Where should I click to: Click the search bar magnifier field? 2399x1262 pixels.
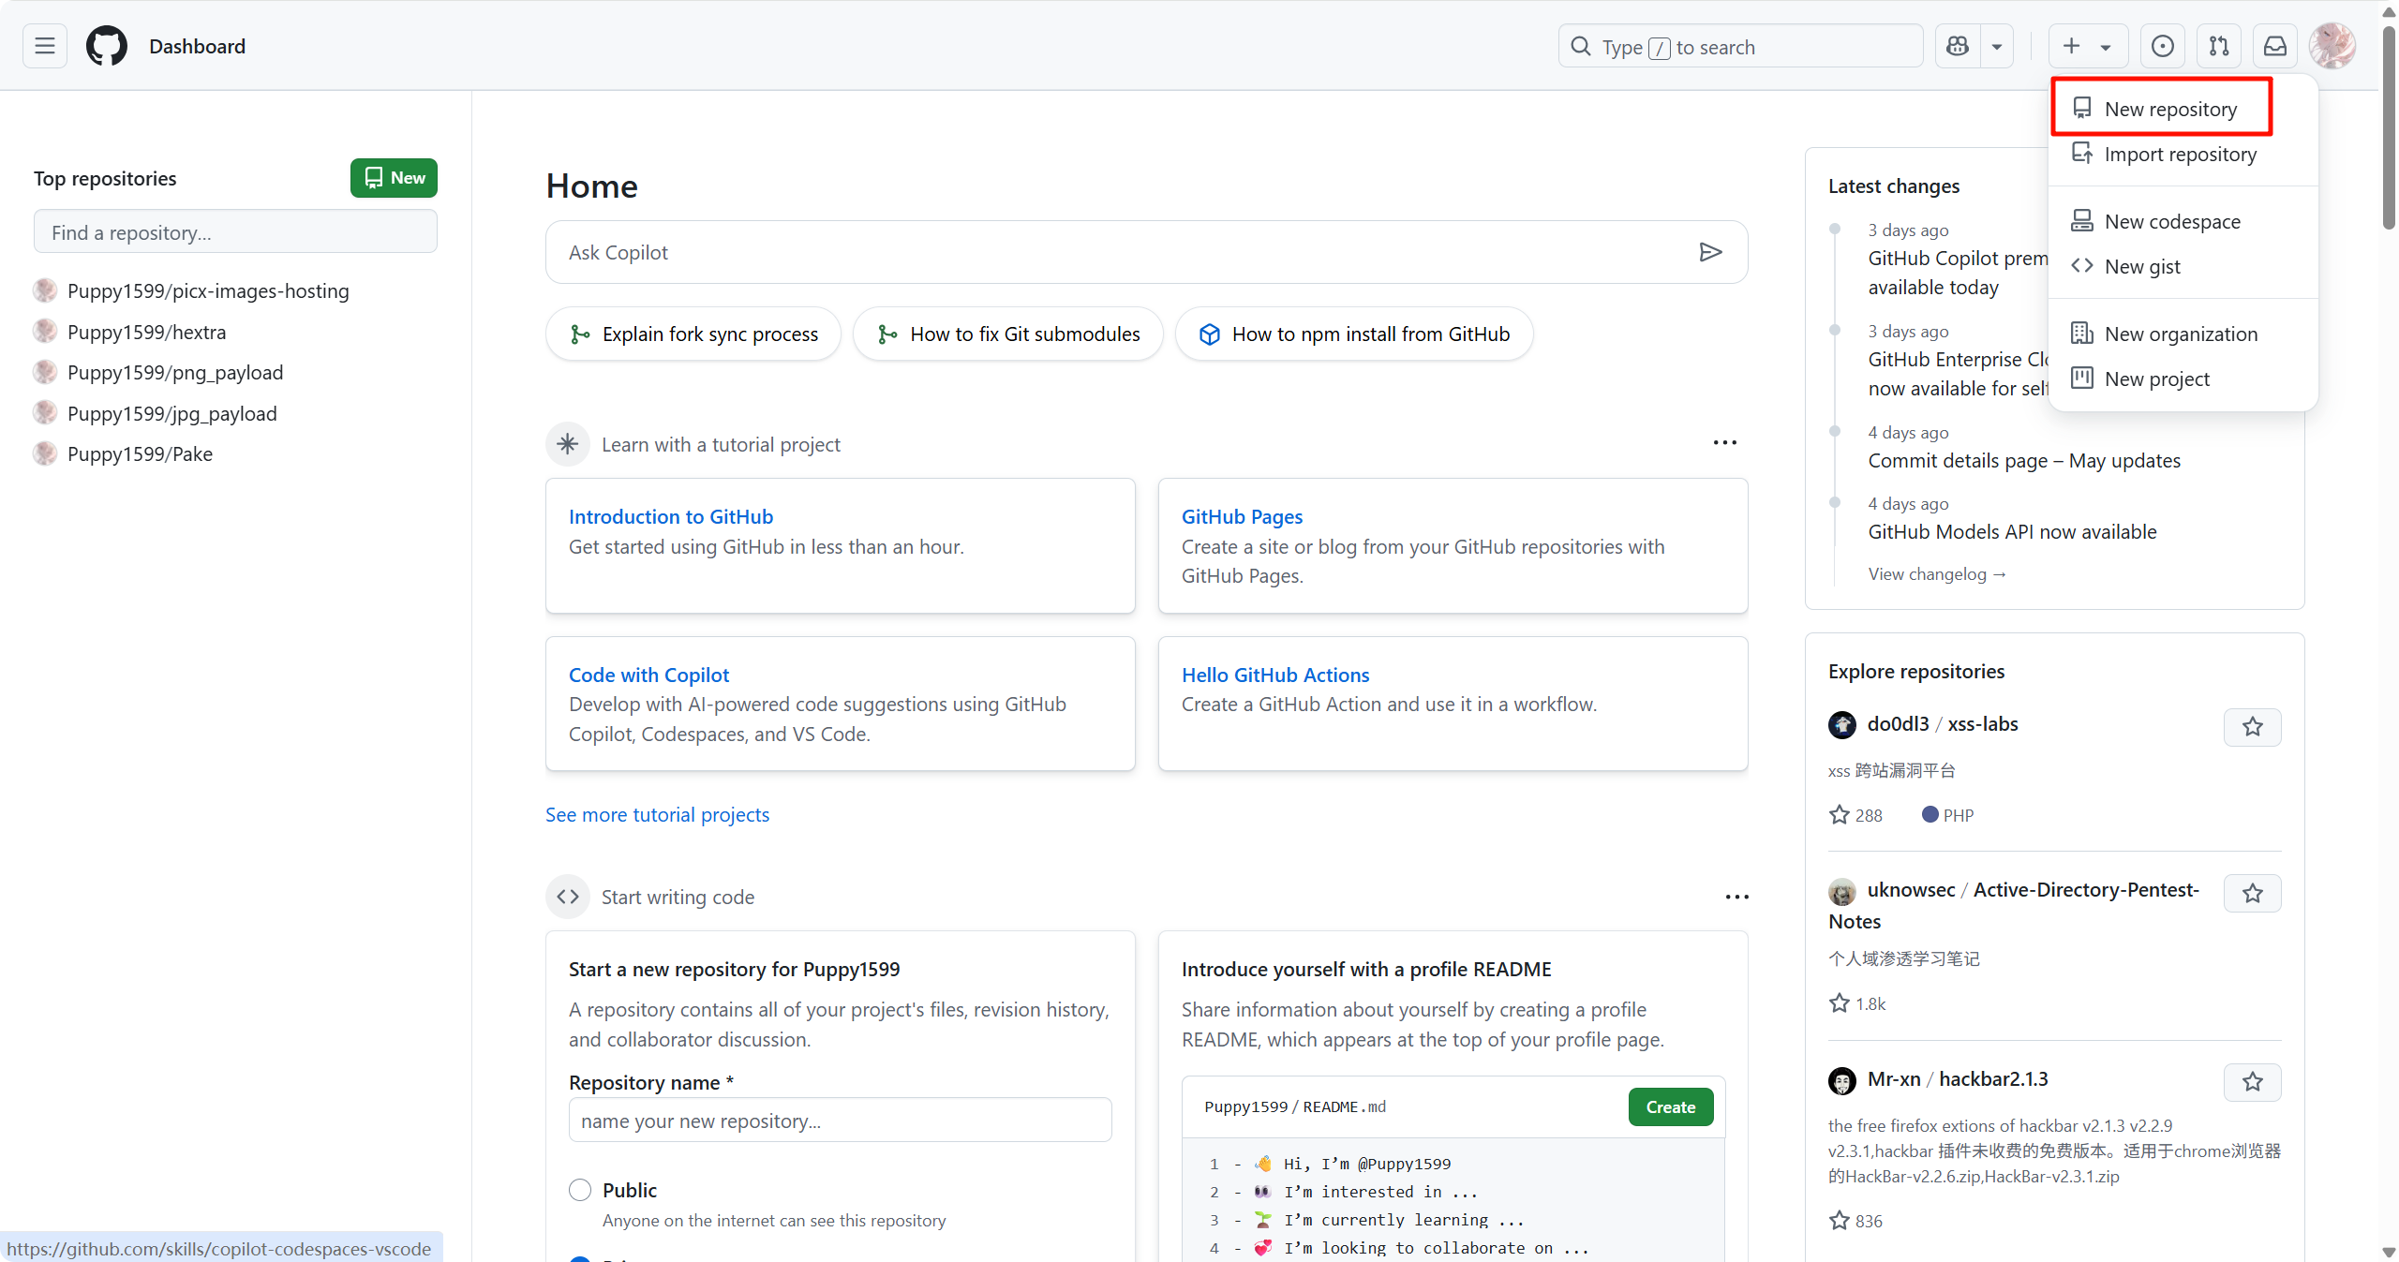1740,46
